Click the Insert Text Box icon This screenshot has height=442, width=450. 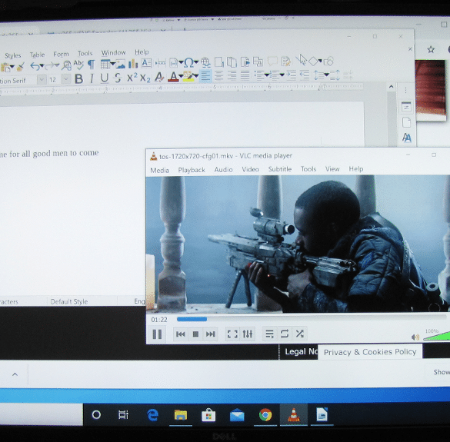(146, 63)
